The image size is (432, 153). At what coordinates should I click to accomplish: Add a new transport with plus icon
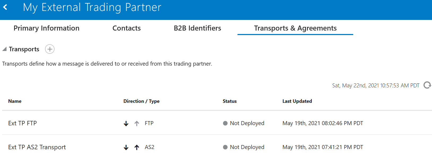(50, 49)
